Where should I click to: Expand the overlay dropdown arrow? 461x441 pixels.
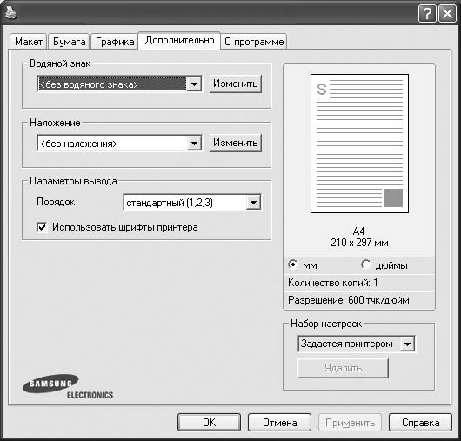tap(194, 144)
